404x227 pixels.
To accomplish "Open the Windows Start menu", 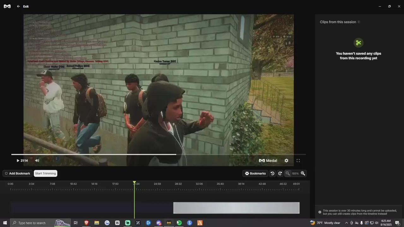I will coord(5,223).
